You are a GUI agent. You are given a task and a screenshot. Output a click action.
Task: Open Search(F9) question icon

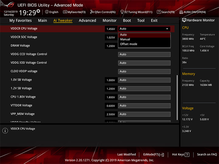(x=159, y=12)
